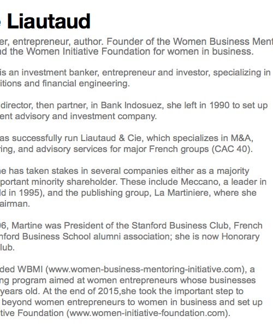Viewport: 273px width, 333px height.
Task: Open the www.women-initiative-foundation.com address
Action: 147,313
